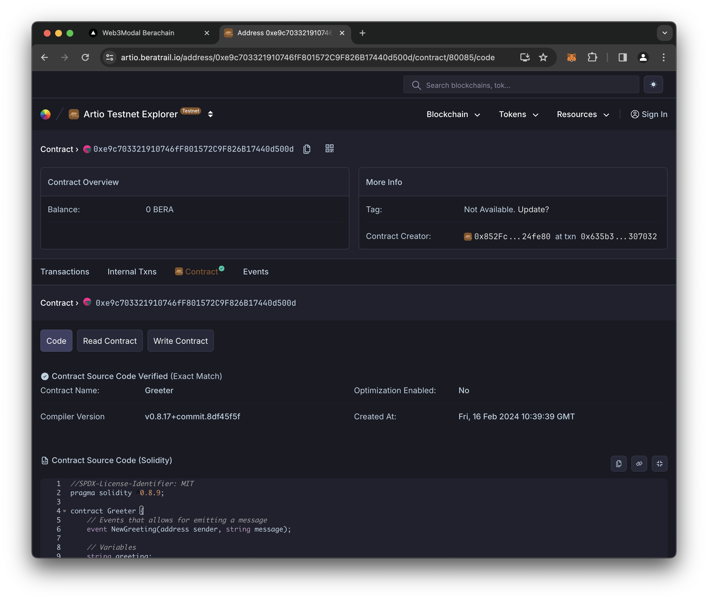The width and height of the screenshot is (708, 600).
Task: Click the Sign In menu item
Action: pyautogui.click(x=648, y=114)
